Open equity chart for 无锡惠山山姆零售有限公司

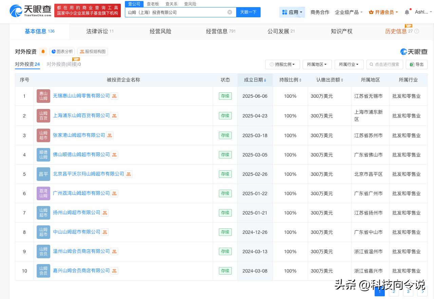coord(114,96)
